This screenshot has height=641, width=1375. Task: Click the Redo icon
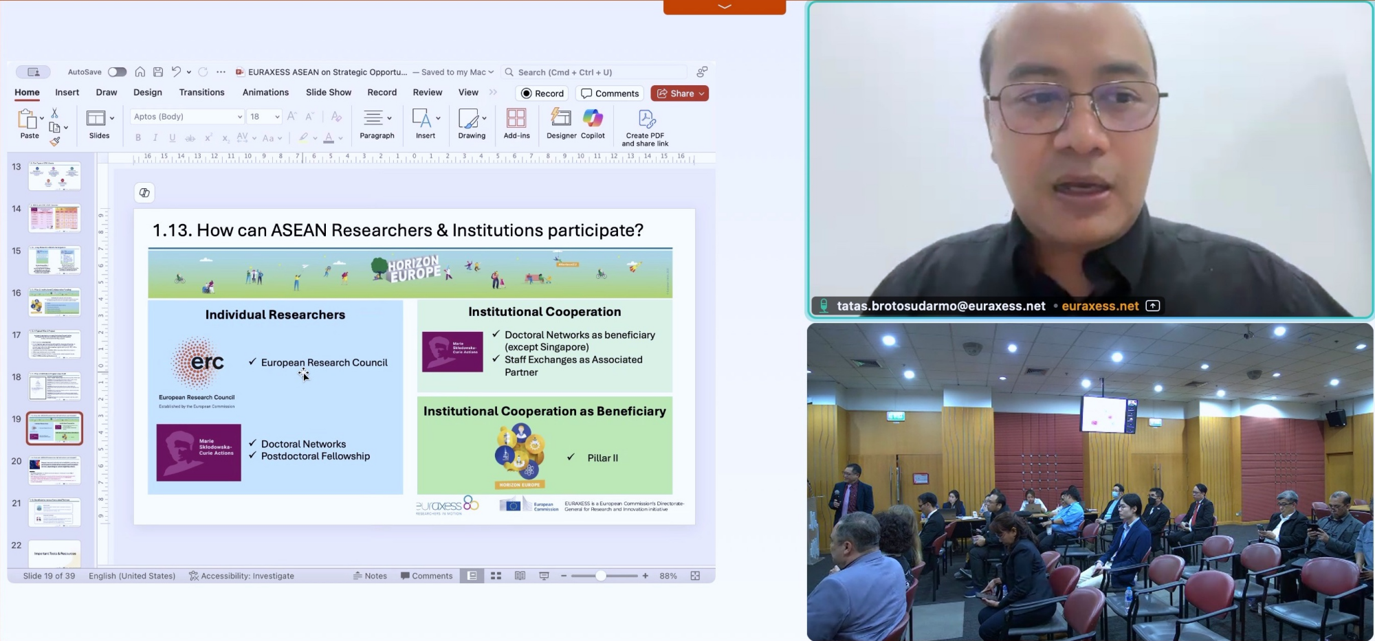pyautogui.click(x=203, y=72)
